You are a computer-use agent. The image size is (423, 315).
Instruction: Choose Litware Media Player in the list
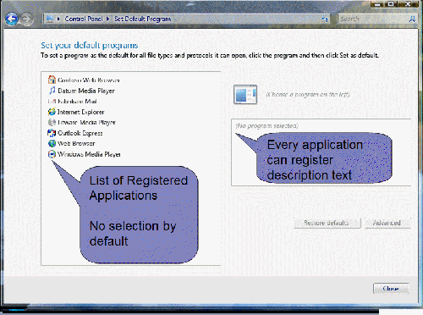point(82,123)
